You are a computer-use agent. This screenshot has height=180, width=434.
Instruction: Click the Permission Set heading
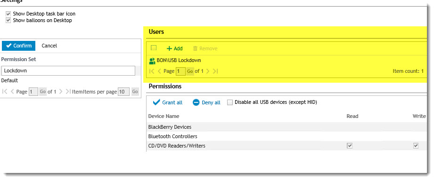coord(18,59)
